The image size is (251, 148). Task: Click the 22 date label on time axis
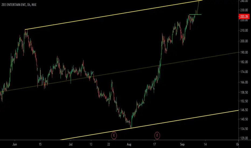pyautogui.click(x=109, y=144)
